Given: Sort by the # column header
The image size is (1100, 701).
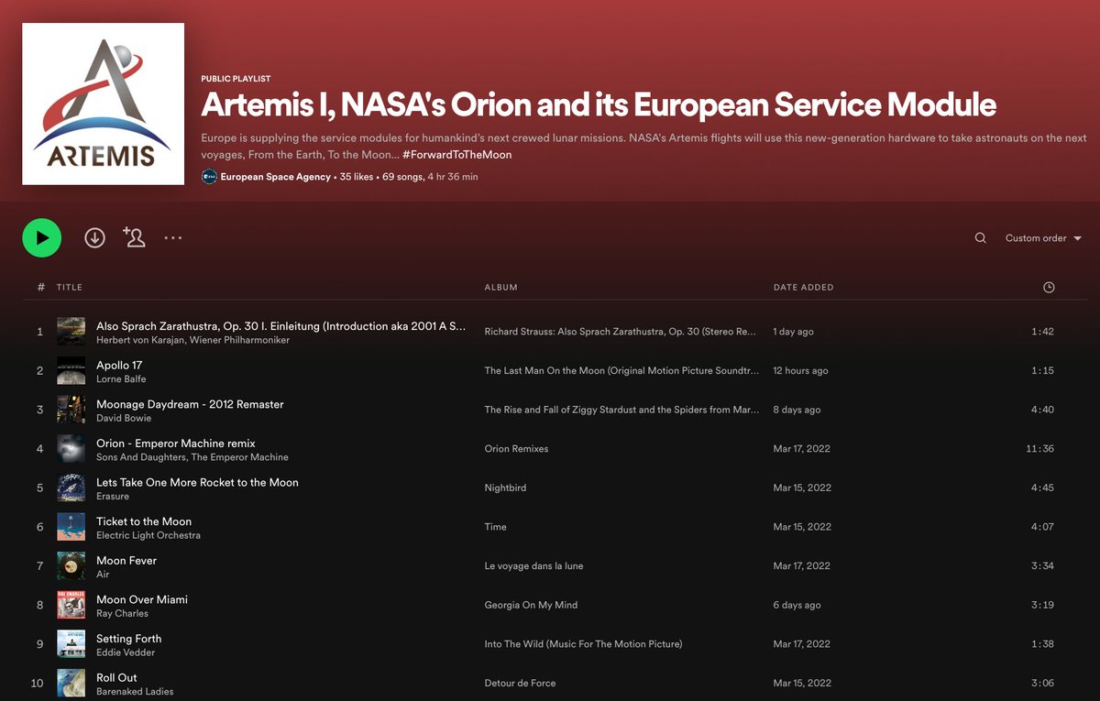Looking at the screenshot, I should (40, 288).
